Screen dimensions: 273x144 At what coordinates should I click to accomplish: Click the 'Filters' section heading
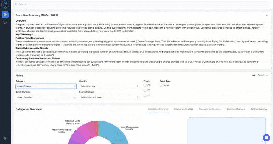(x=19, y=76)
